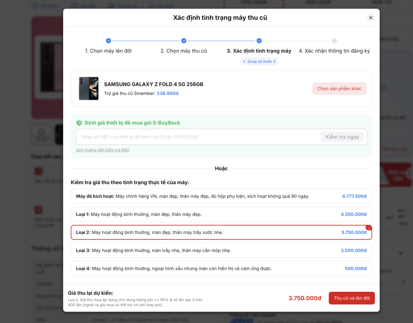Screen dimensions: 413x323
Task: Click the price 4.777.500đ
Action: coord(354,196)
